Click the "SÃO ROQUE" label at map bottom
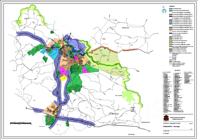Viewport: 198px width, 140px height. click(131, 134)
